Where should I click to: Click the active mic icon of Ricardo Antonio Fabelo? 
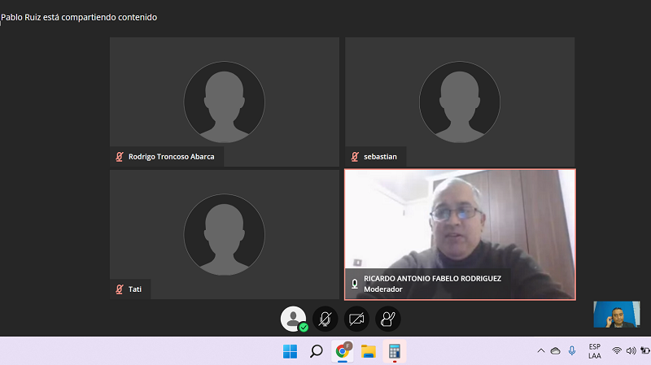(x=355, y=284)
